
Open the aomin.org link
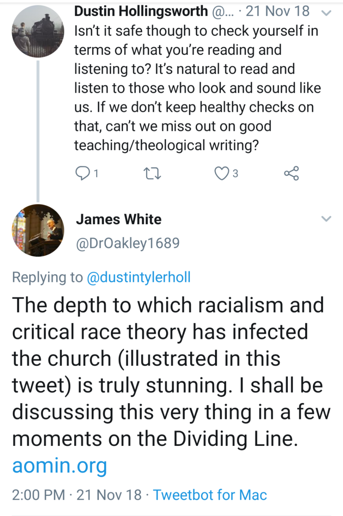(x=60, y=465)
